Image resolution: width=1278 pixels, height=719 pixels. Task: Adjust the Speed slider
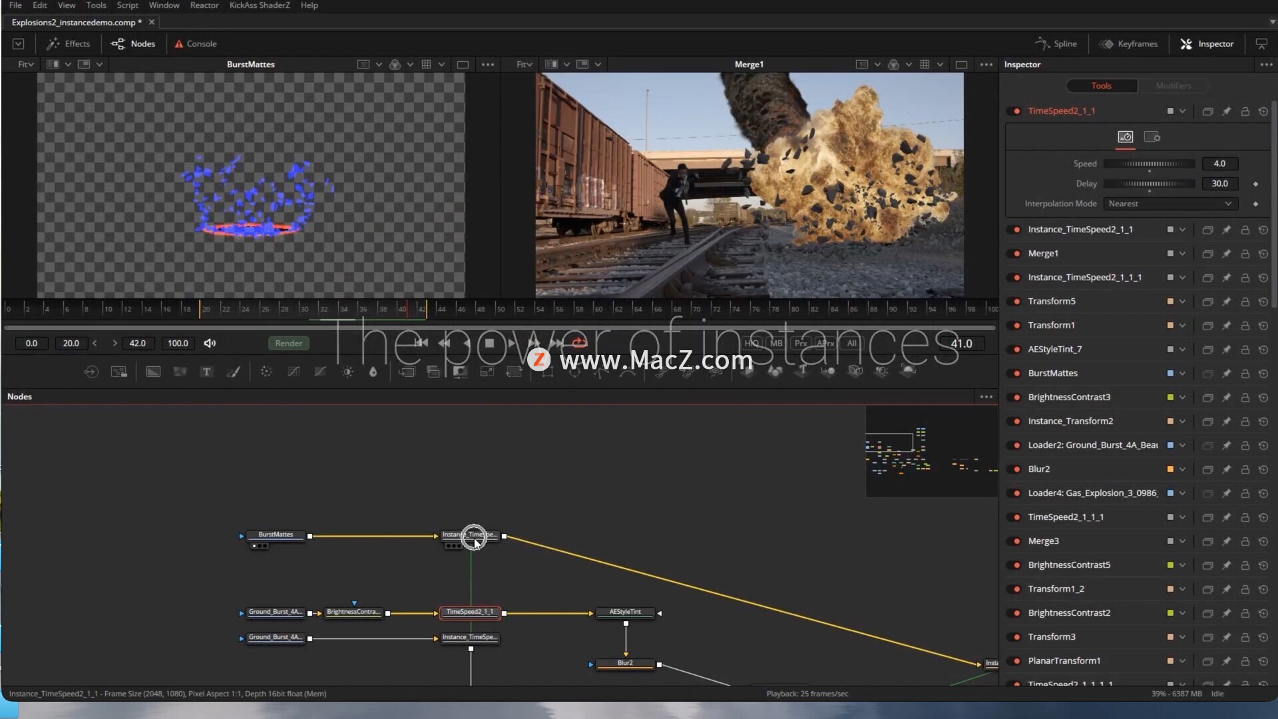[1150, 164]
